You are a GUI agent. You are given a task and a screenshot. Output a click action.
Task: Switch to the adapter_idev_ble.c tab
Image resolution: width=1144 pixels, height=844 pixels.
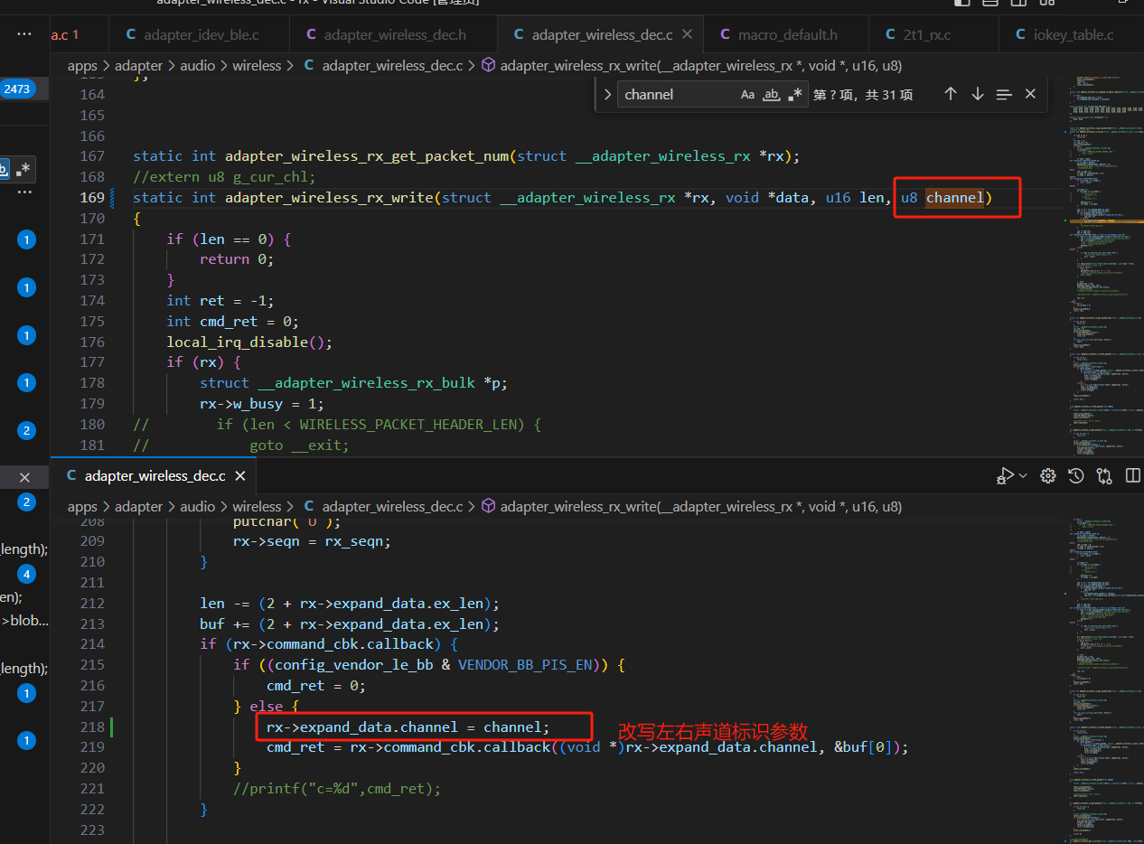click(199, 34)
